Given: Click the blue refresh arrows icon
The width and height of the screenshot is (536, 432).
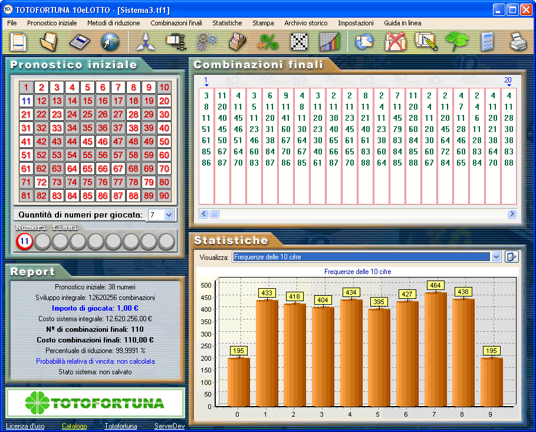Looking at the screenshot, I should coord(364,42).
